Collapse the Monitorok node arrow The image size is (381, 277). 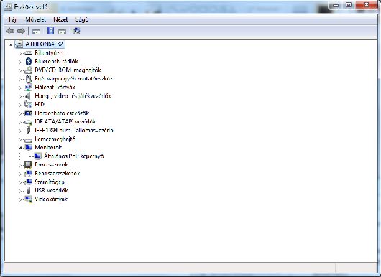pos(20,148)
